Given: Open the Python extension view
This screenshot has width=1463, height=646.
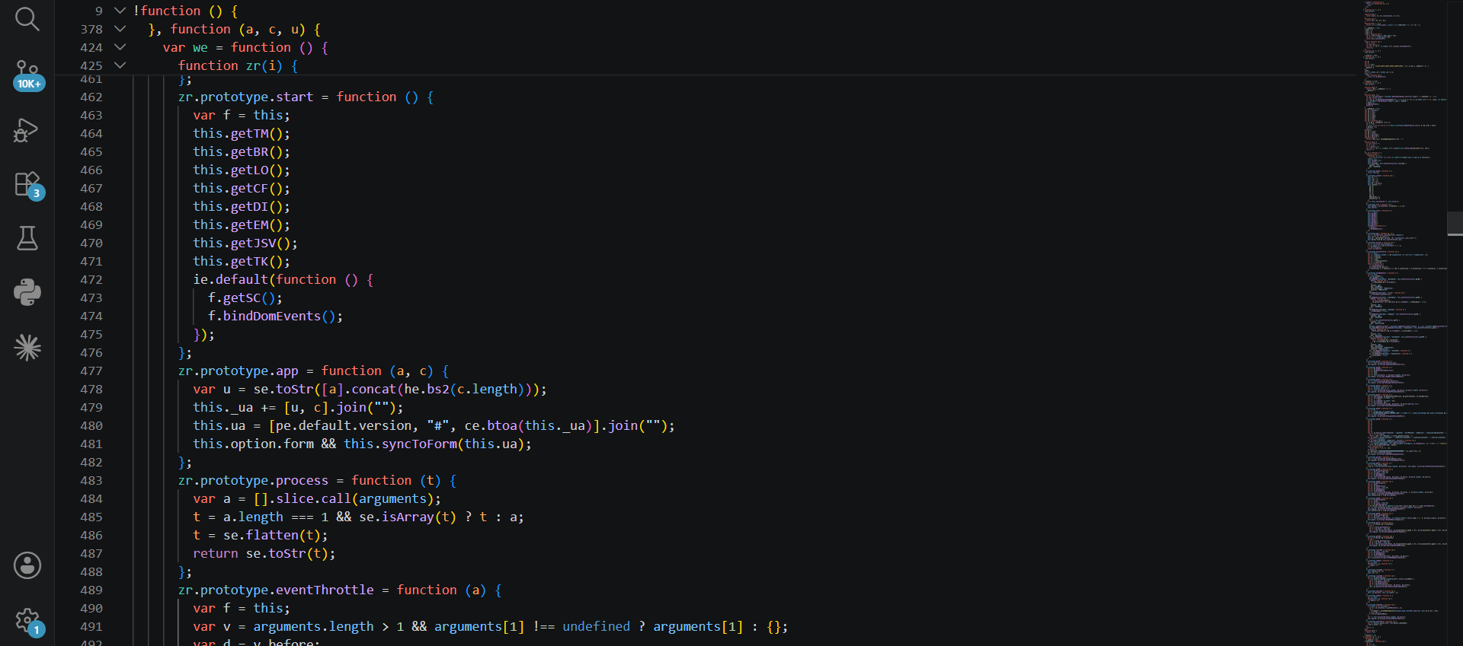Looking at the screenshot, I should pyautogui.click(x=27, y=292).
